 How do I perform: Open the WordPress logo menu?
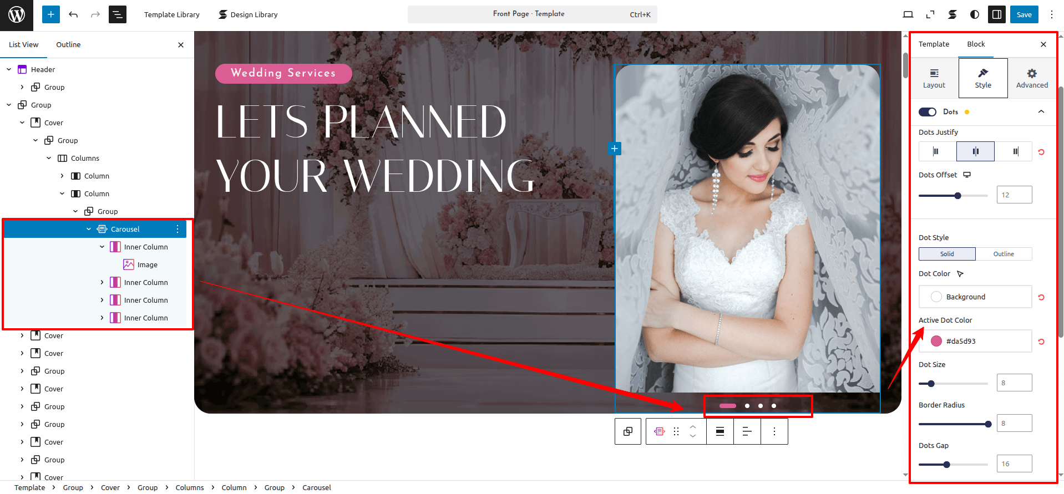tap(17, 15)
